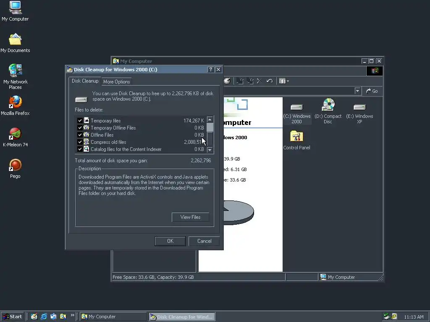
Task: Uncheck Temporary files checkbox
Action: click(x=80, y=120)
